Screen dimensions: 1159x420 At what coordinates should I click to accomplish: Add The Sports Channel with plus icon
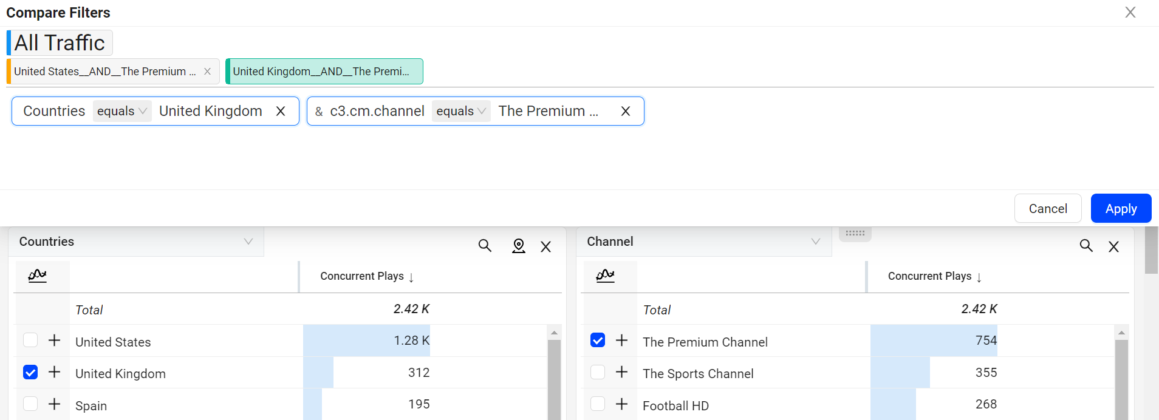(621, 372)
